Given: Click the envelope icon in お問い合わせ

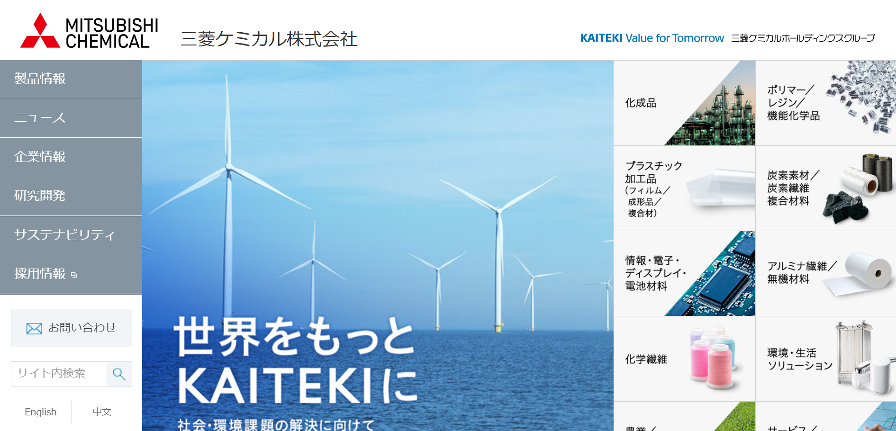Looking at the screenshot, I should [x=34, y=328].
